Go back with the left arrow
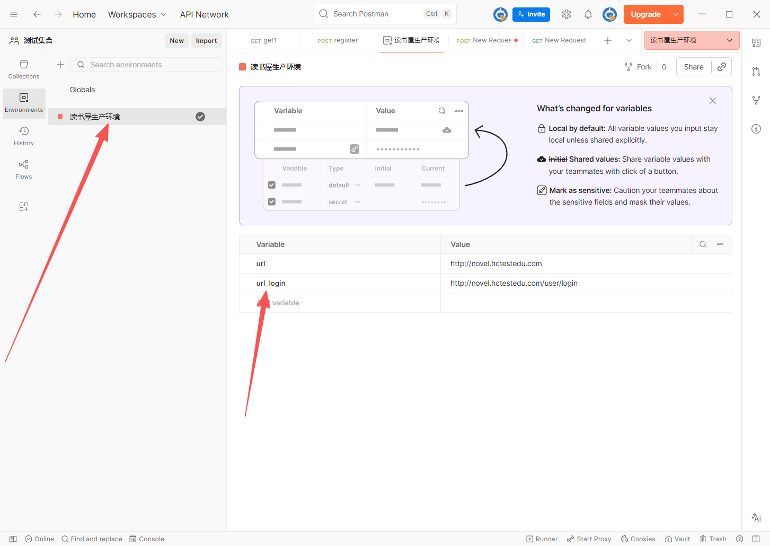Viewport: 770px width, 546px height. pyautogui.click(x=37, y=14)
